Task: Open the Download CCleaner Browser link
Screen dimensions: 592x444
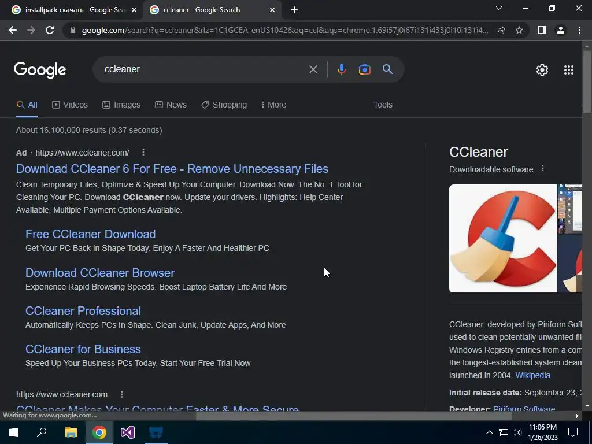Action: 99,273
